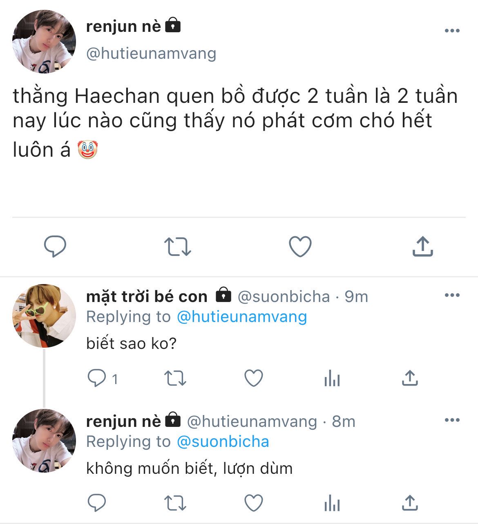Retweet the main tweet by renjun nè

177,246
